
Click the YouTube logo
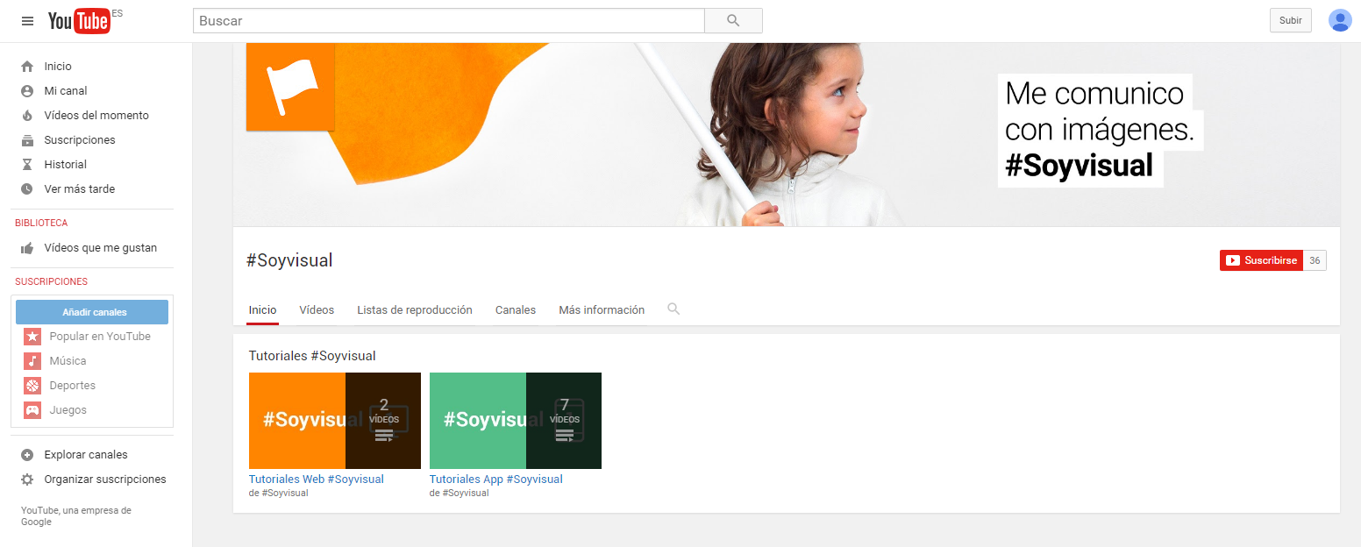tap(79, 21)
